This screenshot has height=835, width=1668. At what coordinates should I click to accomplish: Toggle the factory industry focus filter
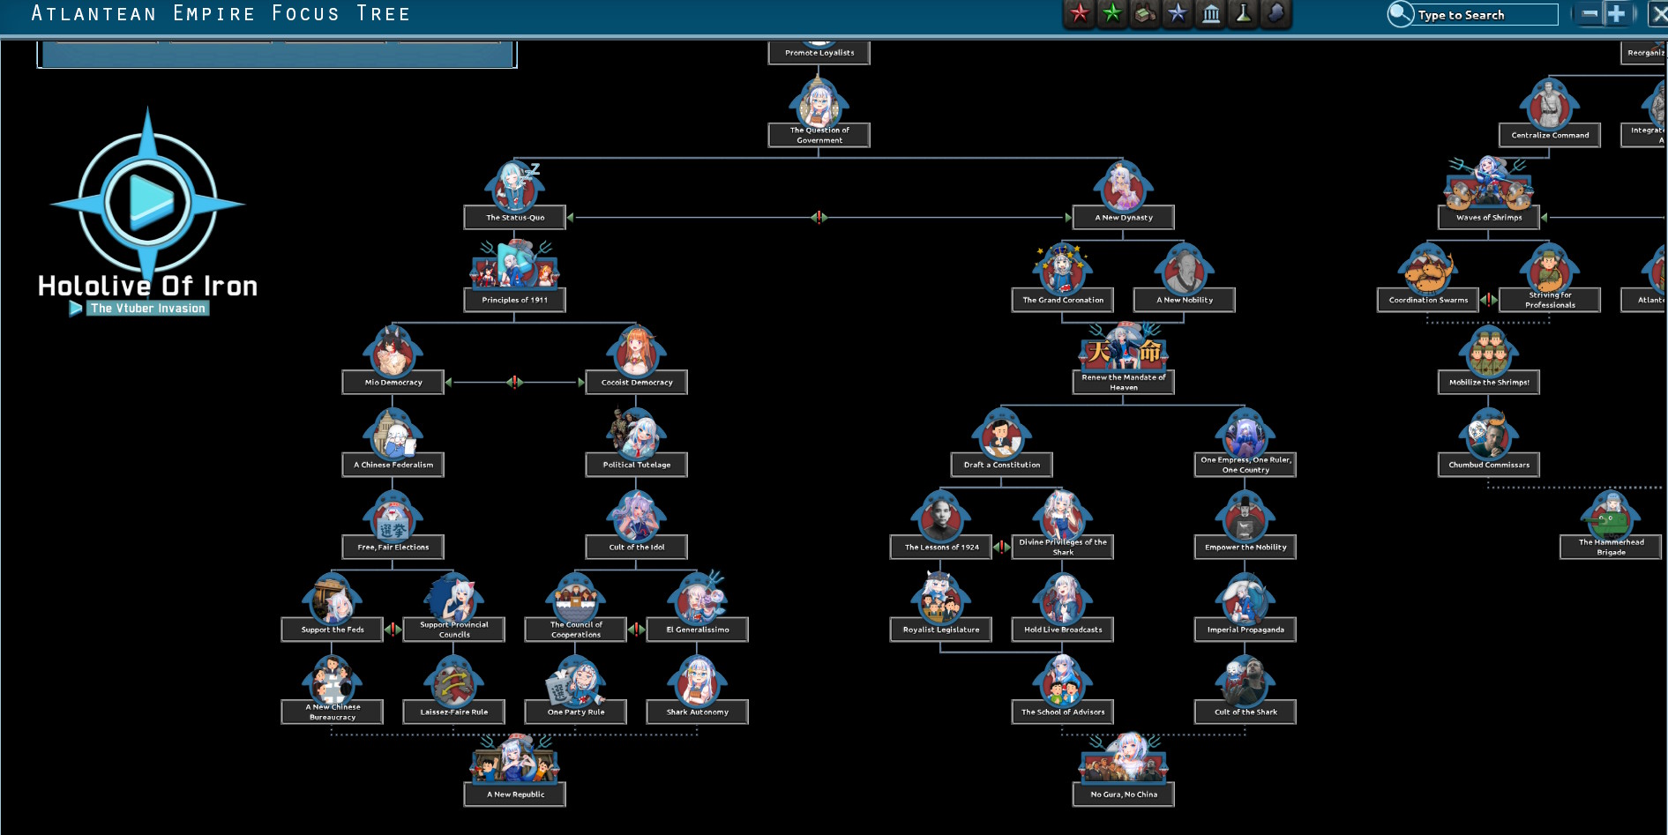pyautogui.click(x=1145, y=13)
